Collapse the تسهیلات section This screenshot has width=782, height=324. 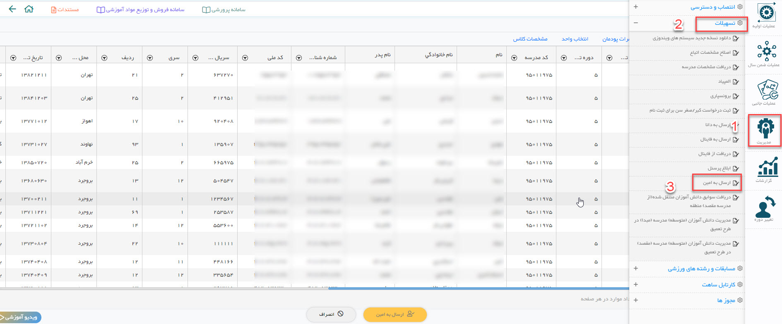coord(636,23)
